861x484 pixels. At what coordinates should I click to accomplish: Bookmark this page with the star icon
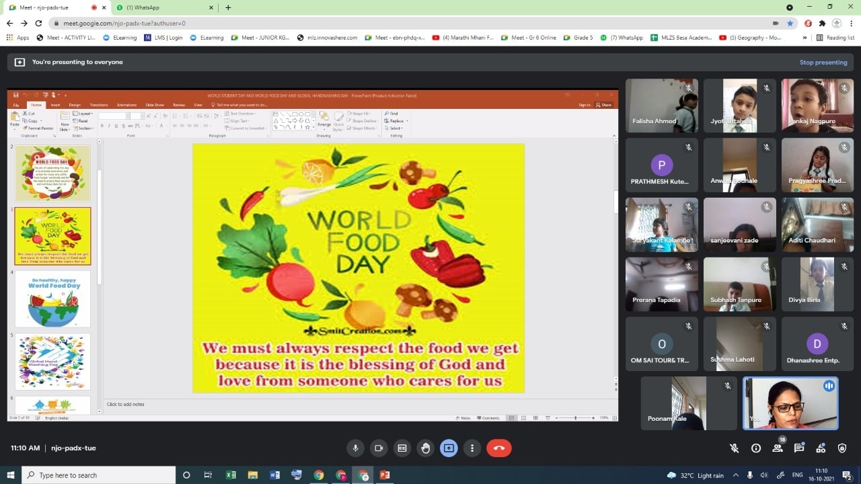click(790, 23)
